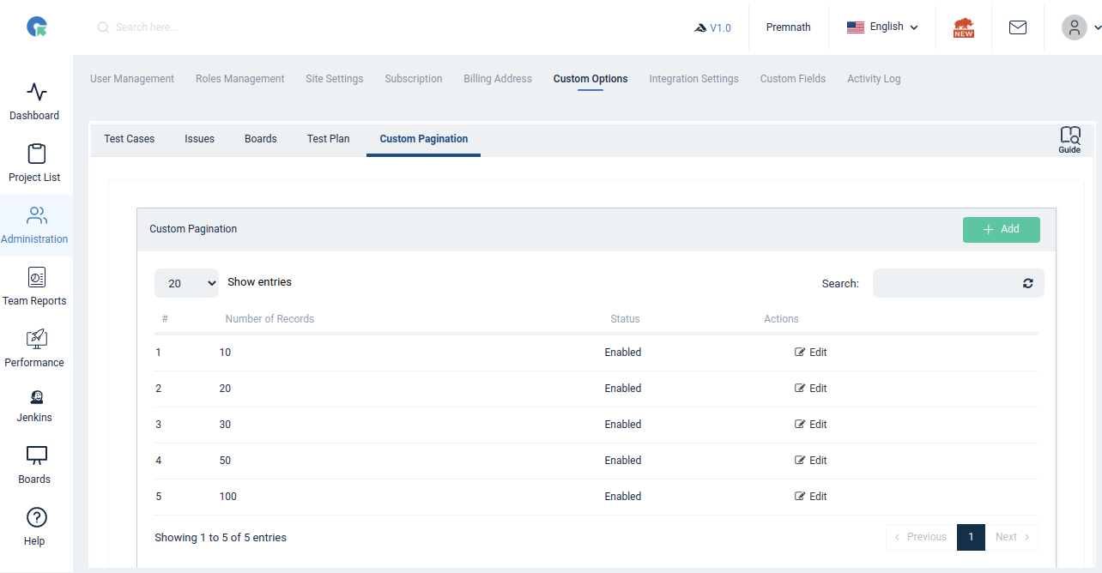Click Enabled status in the 100 records row
Screen dimensions: 1102x573
click(623, 497)
